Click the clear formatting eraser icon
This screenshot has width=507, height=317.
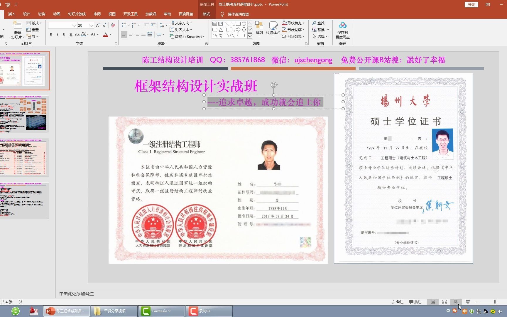coord(113,26)
